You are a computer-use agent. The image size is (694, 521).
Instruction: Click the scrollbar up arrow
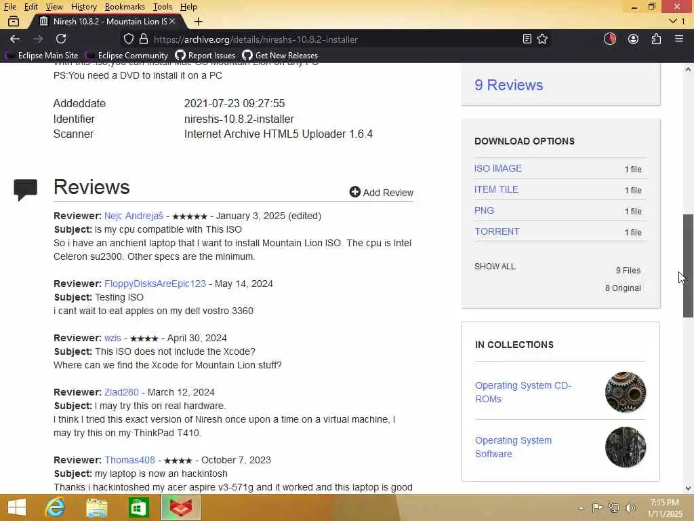[x=688, y=69]
